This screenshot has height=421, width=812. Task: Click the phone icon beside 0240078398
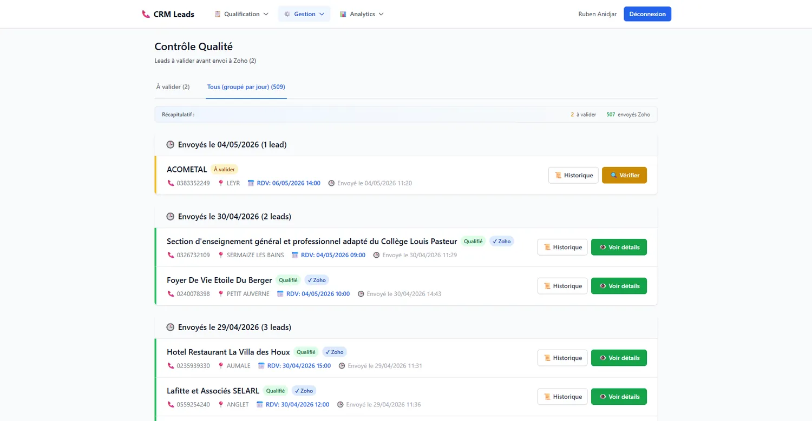171,294
